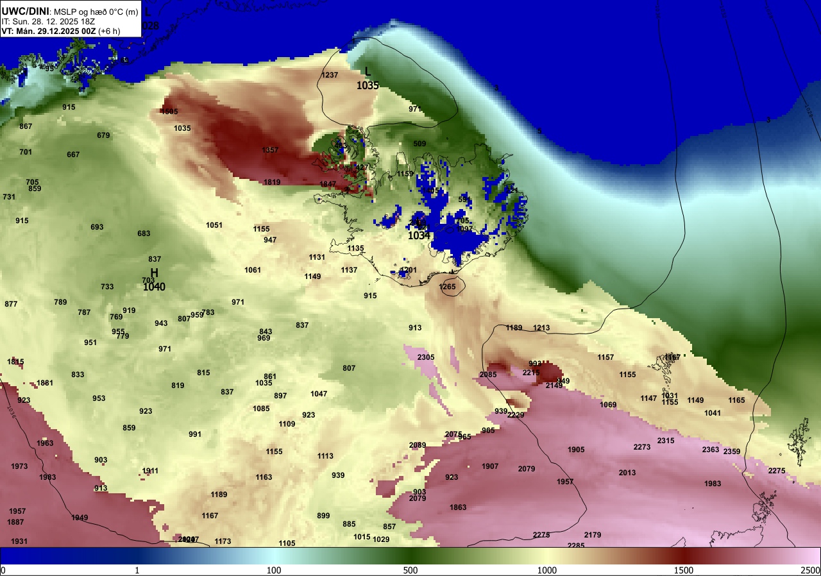This screenshot has width=821, height=576.
Task: Click the height value 1147
Action: [648, 398]
